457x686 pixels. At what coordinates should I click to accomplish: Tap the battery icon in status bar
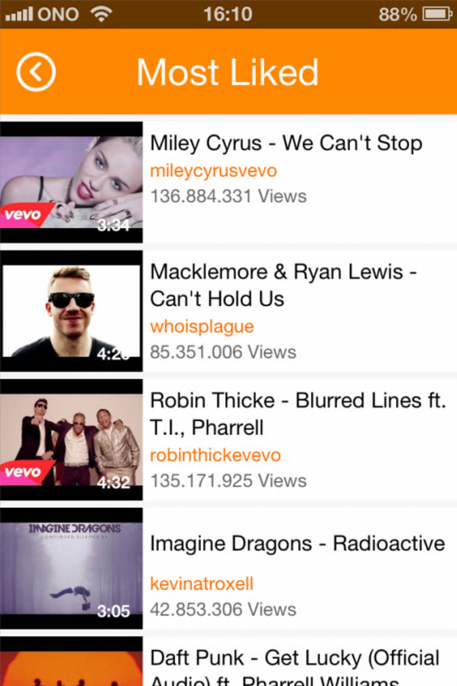click(x=437, y=14)
